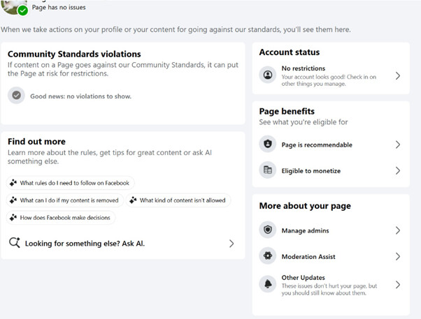Open Manage admins settings

[x=331, y=230]
